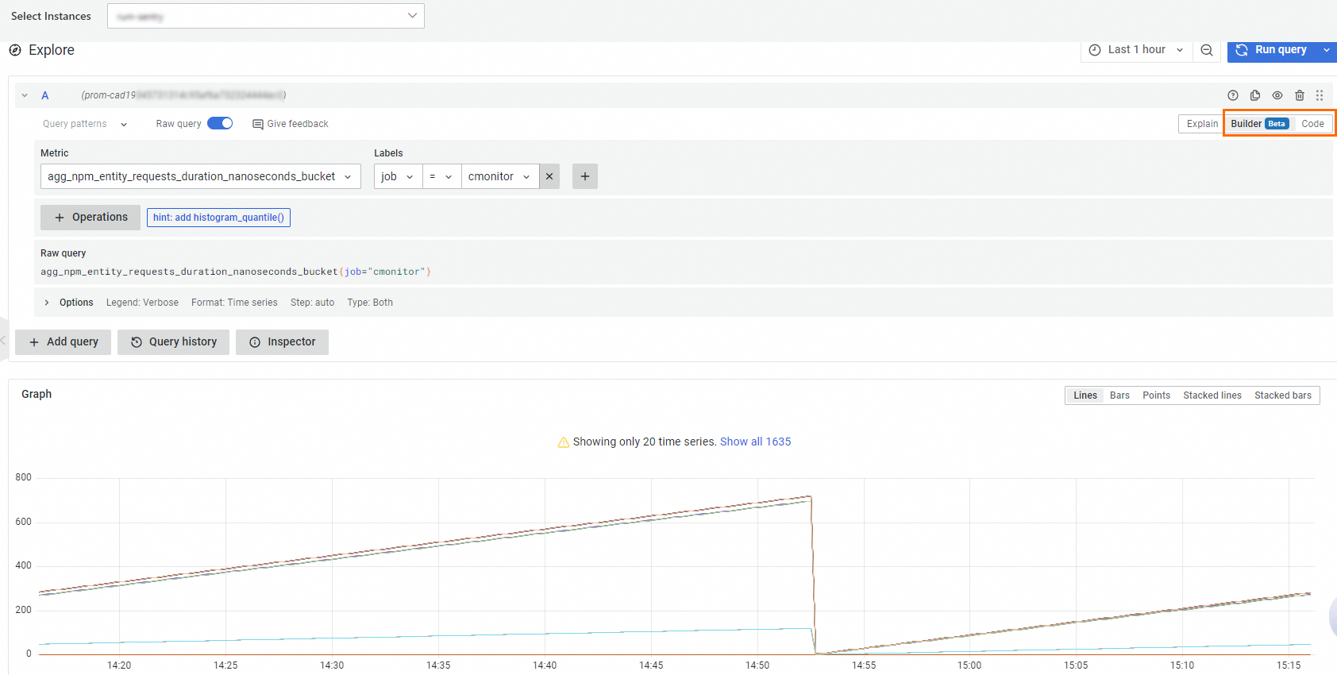Click Show all 1635 link
The image size is (1337, 675).
pyautogui.click(x=755, y=442)
